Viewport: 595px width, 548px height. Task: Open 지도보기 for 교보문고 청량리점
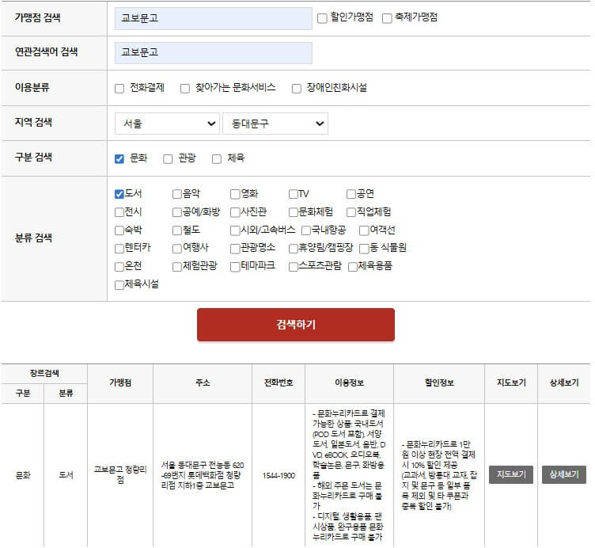click(511, 474)
